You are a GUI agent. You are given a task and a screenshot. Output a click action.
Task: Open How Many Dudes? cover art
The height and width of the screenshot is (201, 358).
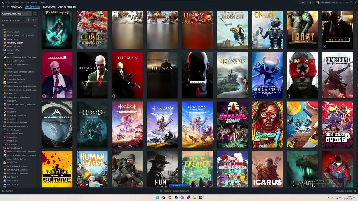point(338,125)
